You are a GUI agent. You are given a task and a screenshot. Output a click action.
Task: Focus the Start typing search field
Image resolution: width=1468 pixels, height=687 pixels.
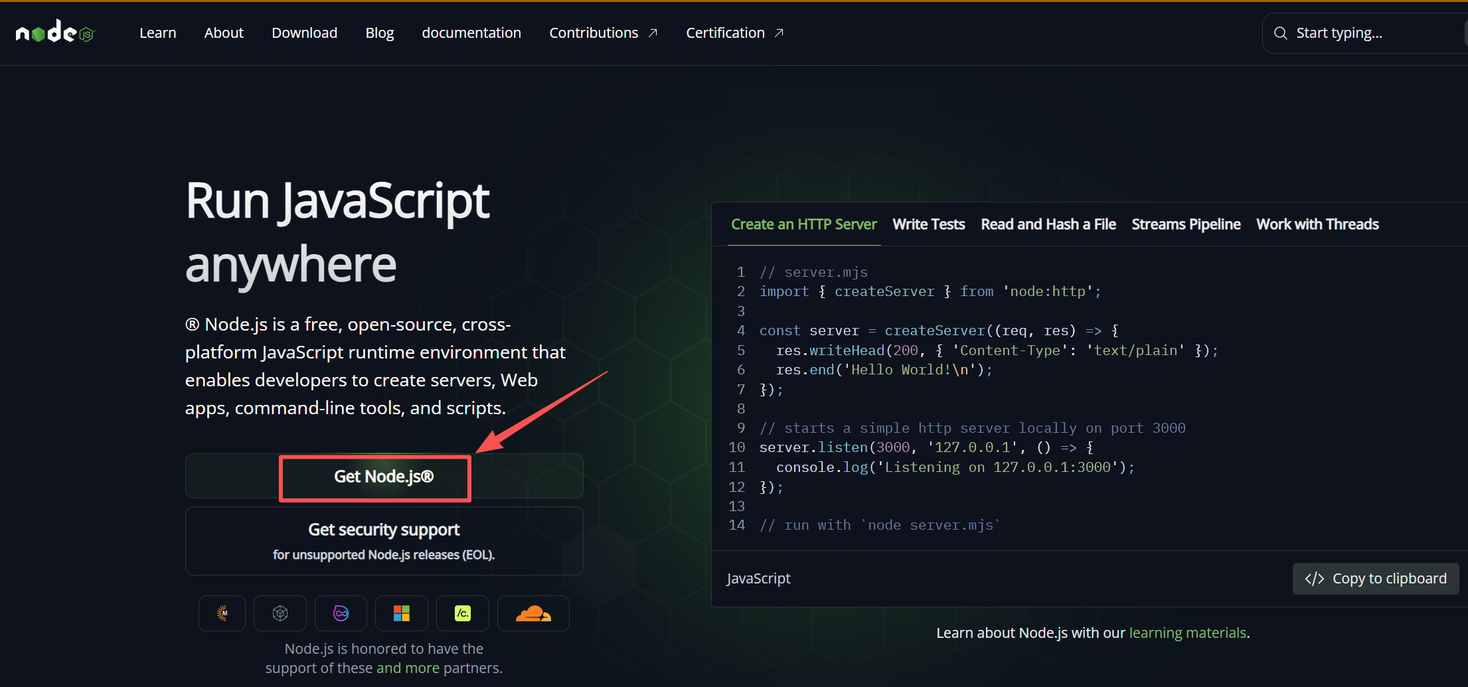pyautogui.click(x=1365, y=33)
